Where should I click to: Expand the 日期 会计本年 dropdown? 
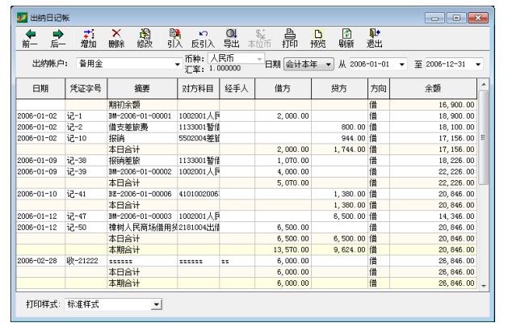[x=328, y=64]
